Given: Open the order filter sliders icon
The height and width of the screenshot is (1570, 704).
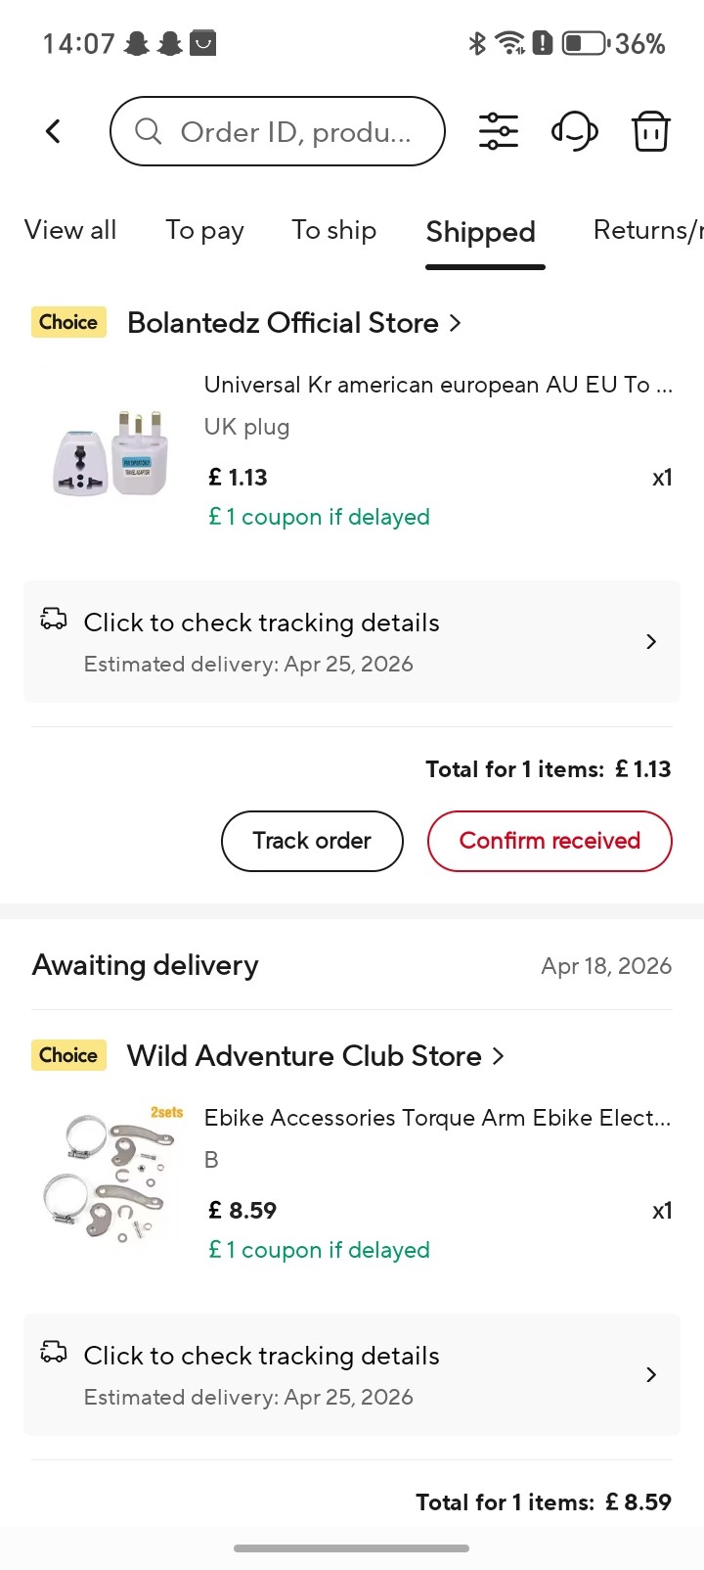Looking at the screenshot, I should click(x=499, y=131).
